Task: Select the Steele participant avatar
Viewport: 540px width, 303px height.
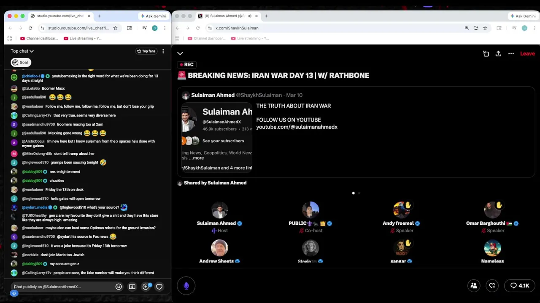Action: pos(310,248)
